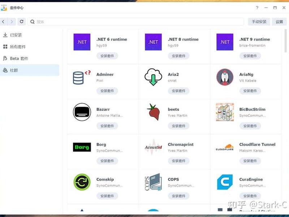This screenshot has width=289, height=217.
Task: Click the package list vertical scrollbar
Action: coord(286,41)
